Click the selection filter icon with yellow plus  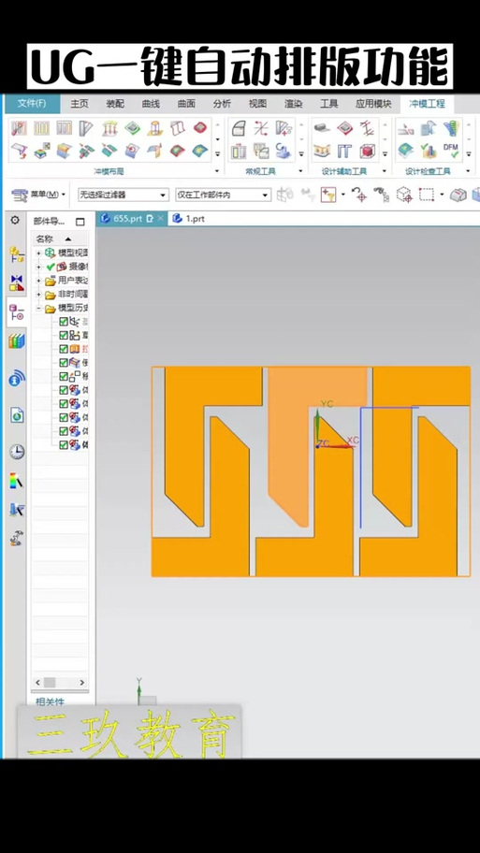tap(328, 195)
